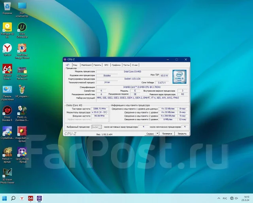Minimize the CPU-Z window
Screen dimensions: 253x203
tap(168, 59)
